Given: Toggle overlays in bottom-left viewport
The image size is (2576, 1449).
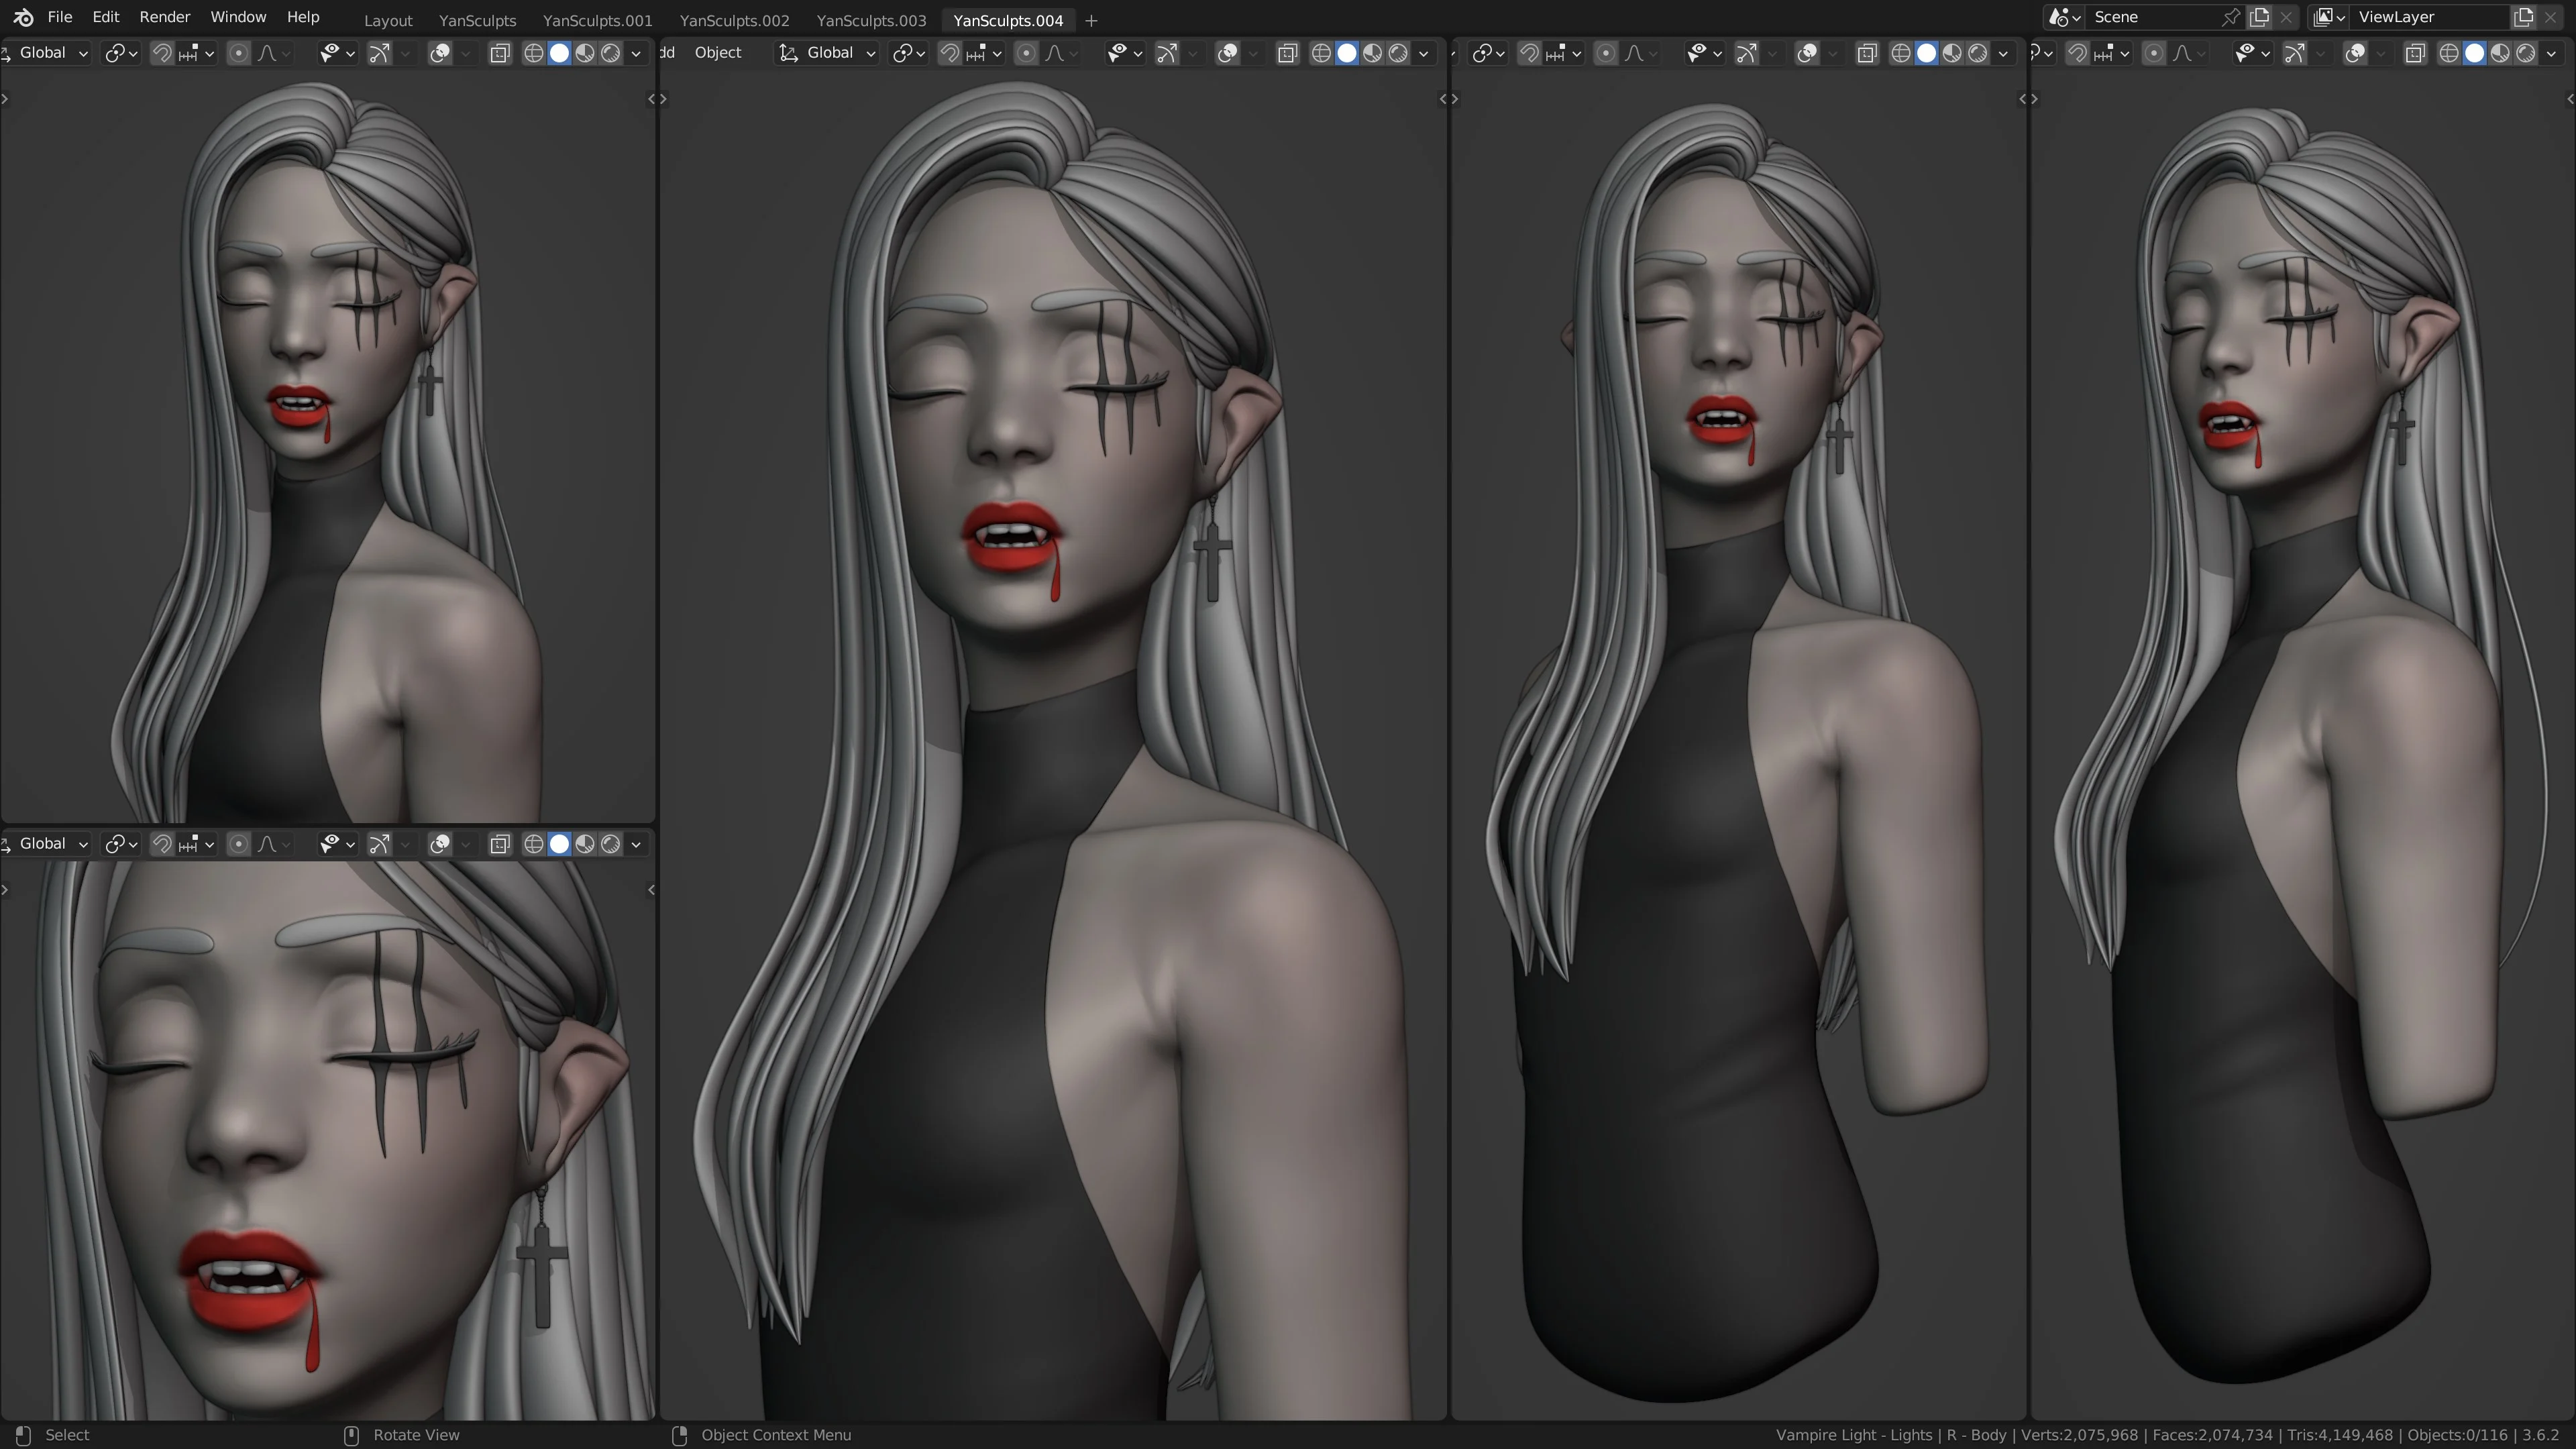Looking at the screenshot, I should coord(439,844).
